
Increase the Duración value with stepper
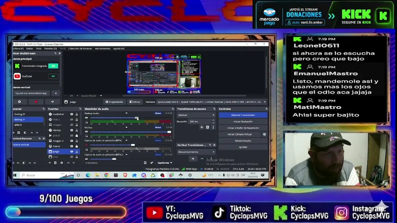pos(213,120)
